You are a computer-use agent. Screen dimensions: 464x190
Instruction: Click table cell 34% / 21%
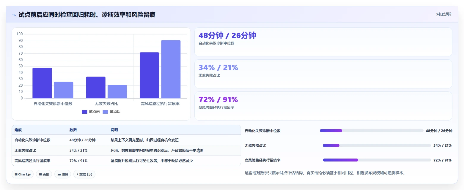(x=78, y=151)
